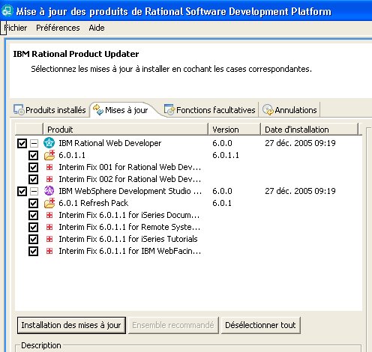Click the Mises à jour tab icon

point(98,110)
